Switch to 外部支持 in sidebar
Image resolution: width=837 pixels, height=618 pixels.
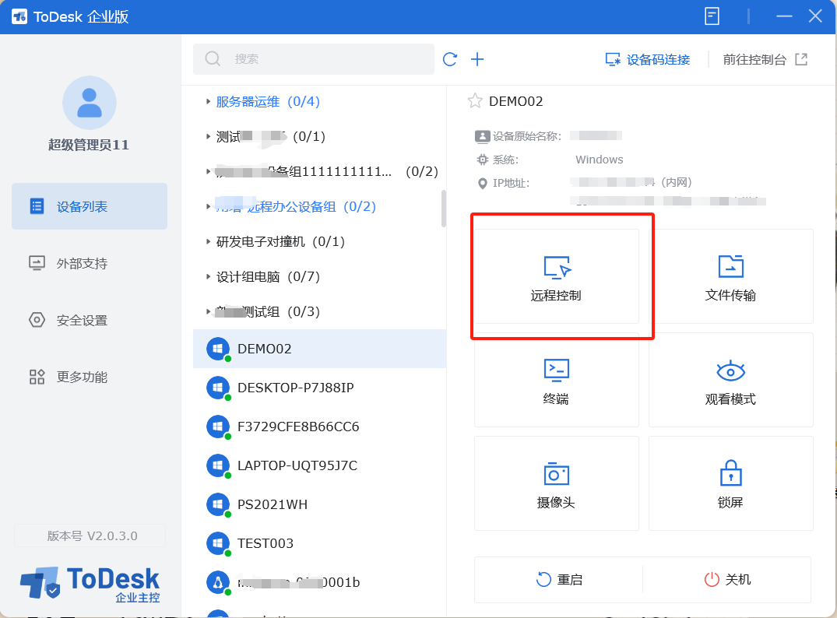click(82, 263)
